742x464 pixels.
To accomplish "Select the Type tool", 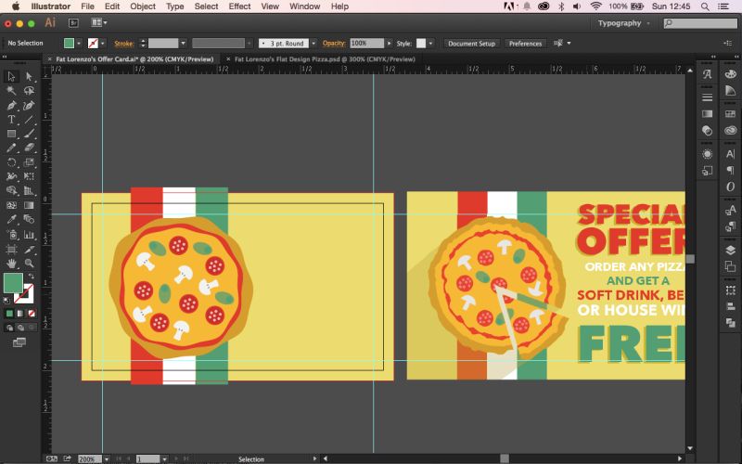I will (11, 120).
